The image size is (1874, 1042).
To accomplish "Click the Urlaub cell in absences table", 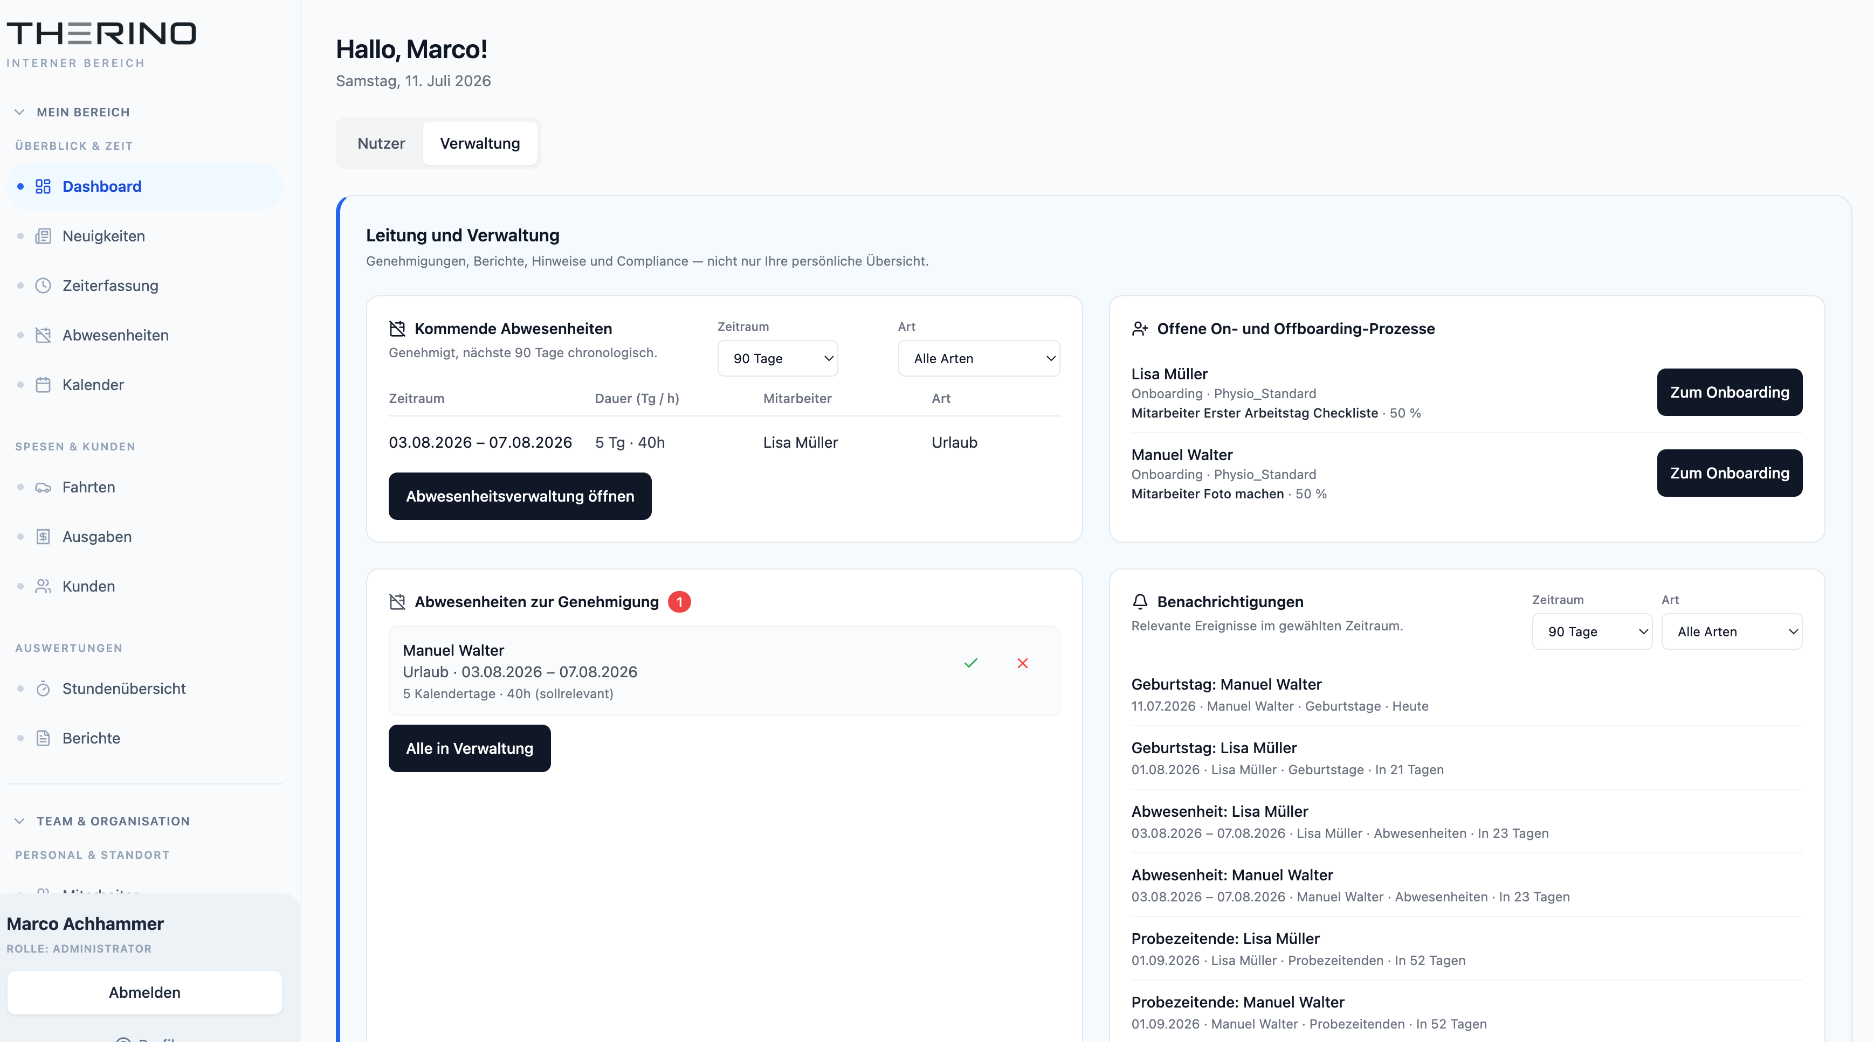I will click(954, 442).
